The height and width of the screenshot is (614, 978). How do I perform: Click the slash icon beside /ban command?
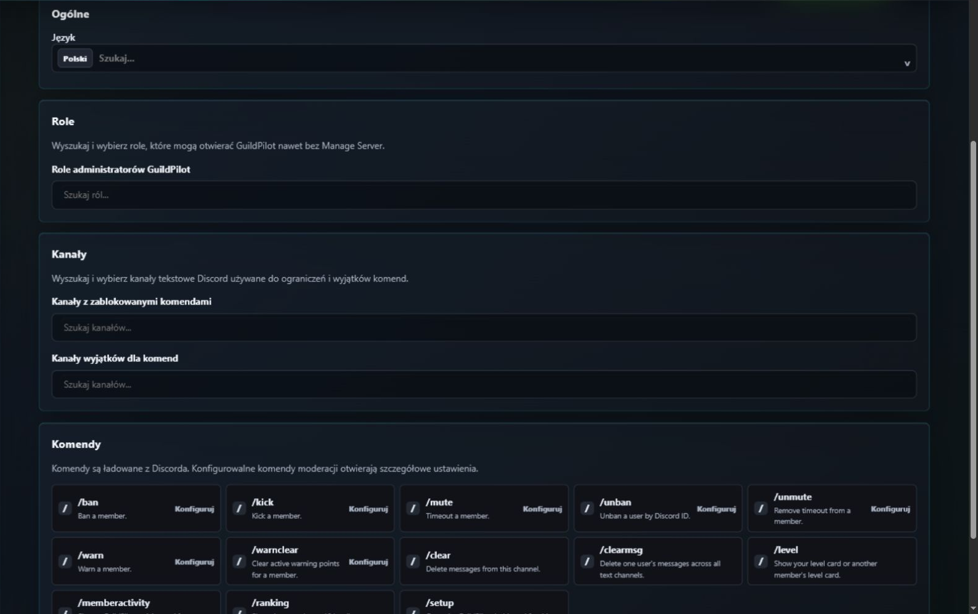point(65,509)
